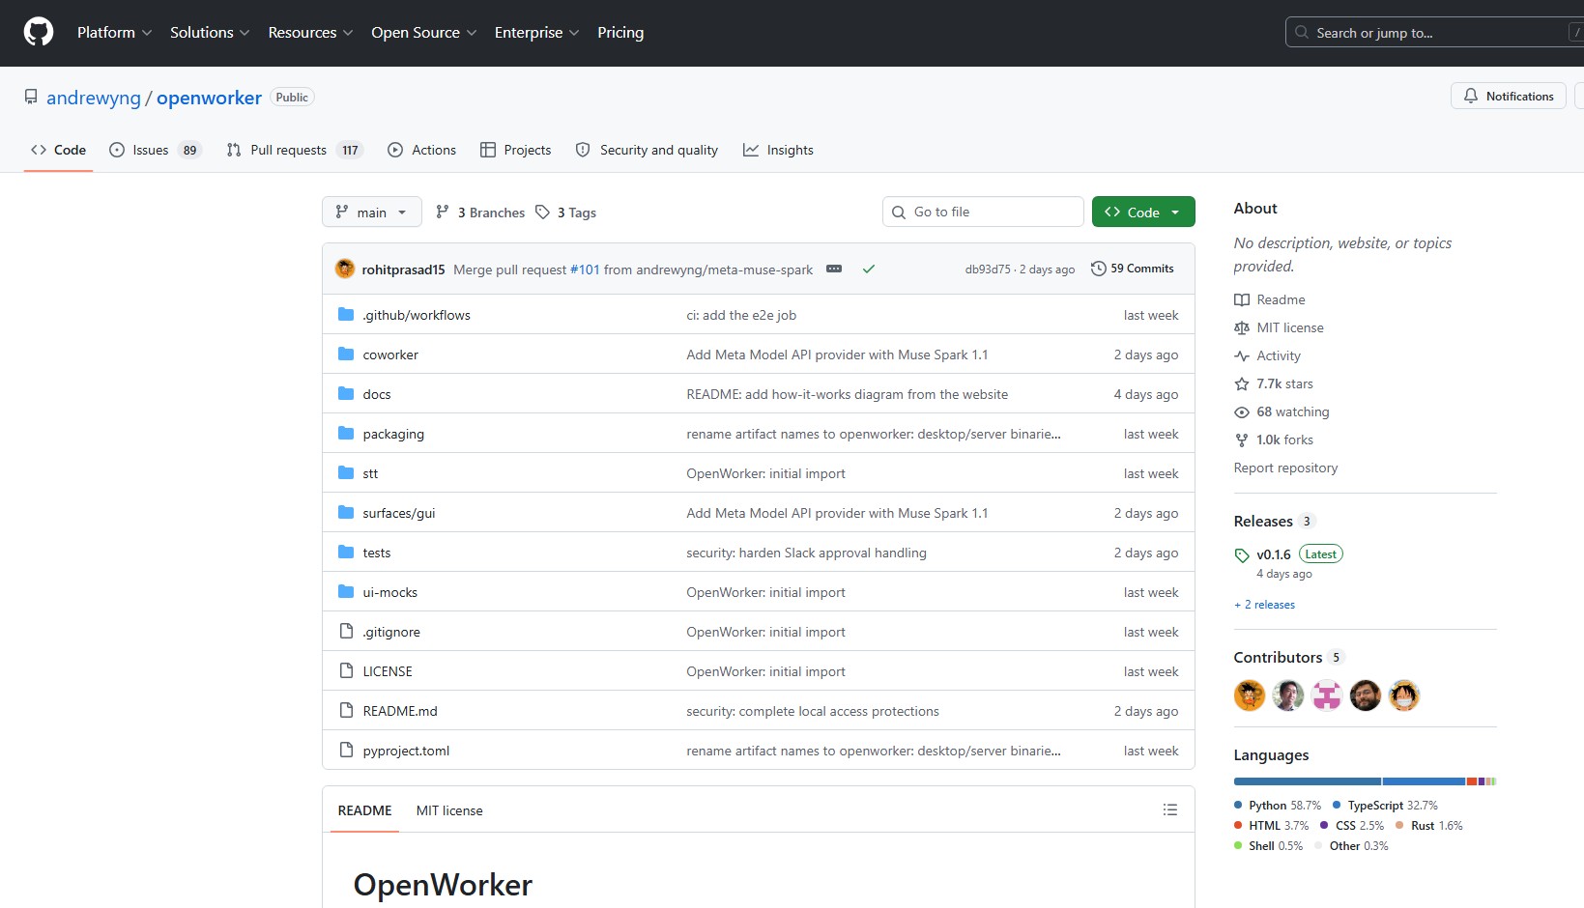
Task: Open the pyproject.toml file
Action: (406, 751)
